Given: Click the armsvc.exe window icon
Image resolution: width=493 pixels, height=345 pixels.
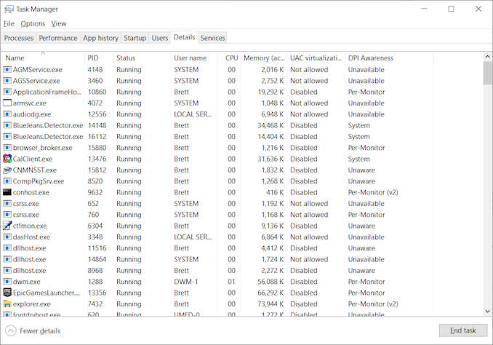Looking at the screenshot, I should tap(7, 103).
